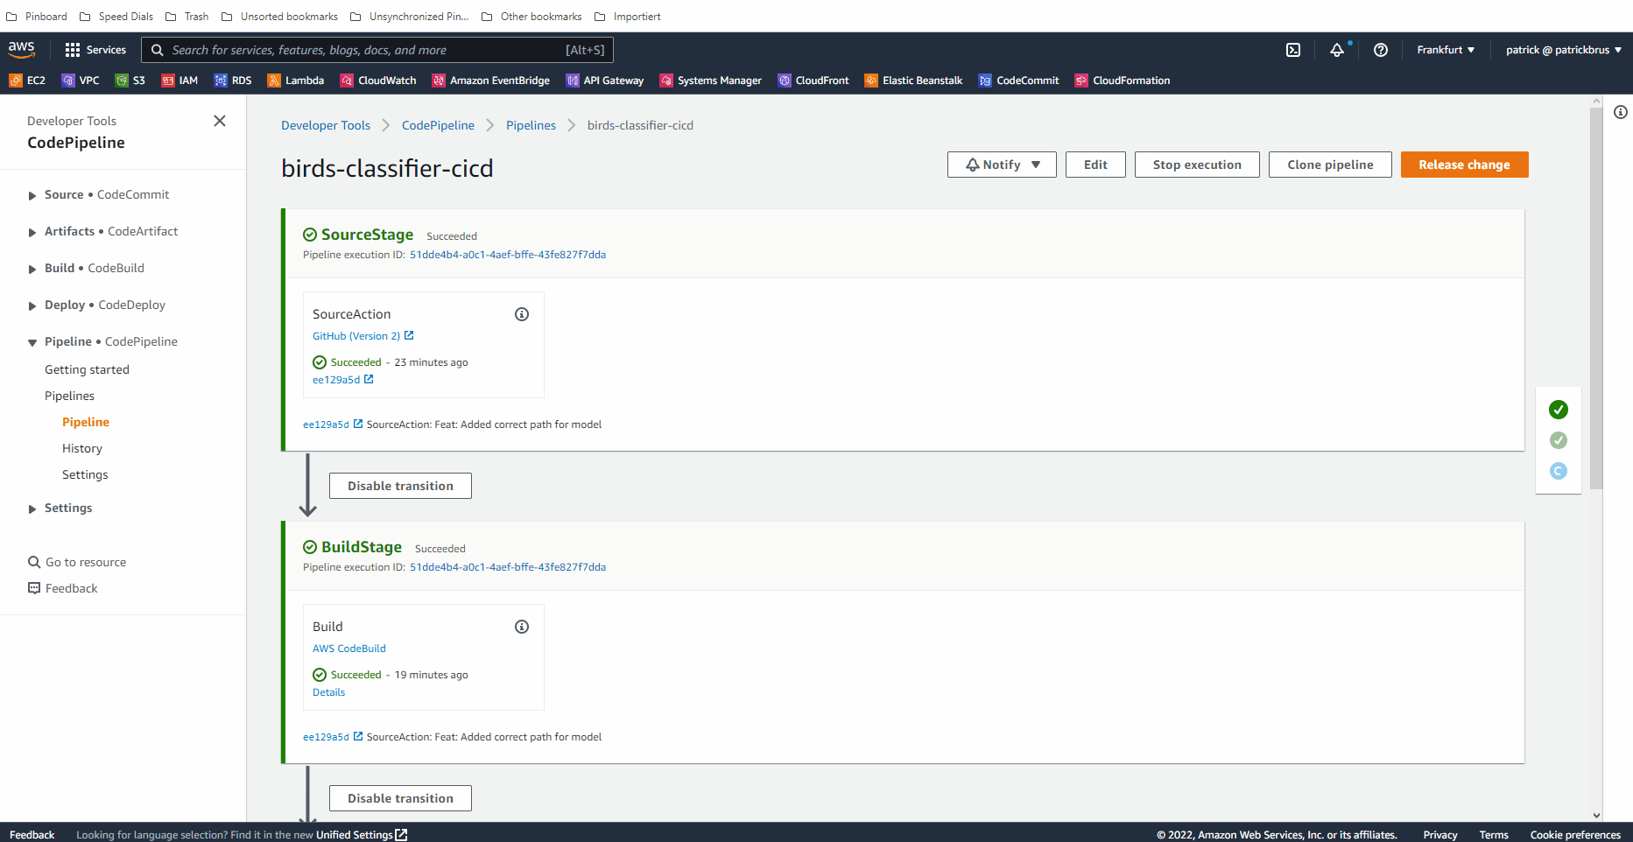
Task: Show Build action info icon details
Action: (522, 627)
